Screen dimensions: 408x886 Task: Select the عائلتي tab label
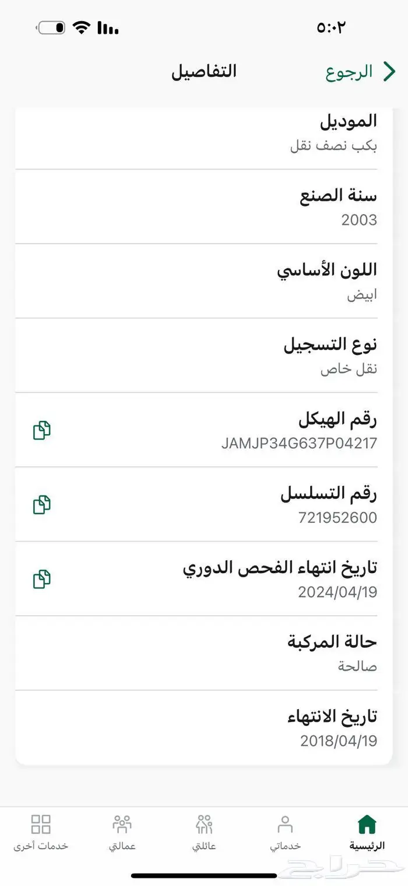204,846
